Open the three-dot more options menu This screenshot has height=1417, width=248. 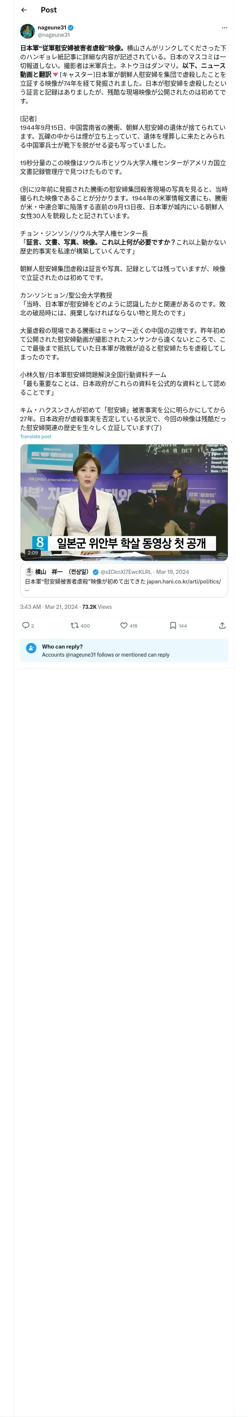[224, 28]
